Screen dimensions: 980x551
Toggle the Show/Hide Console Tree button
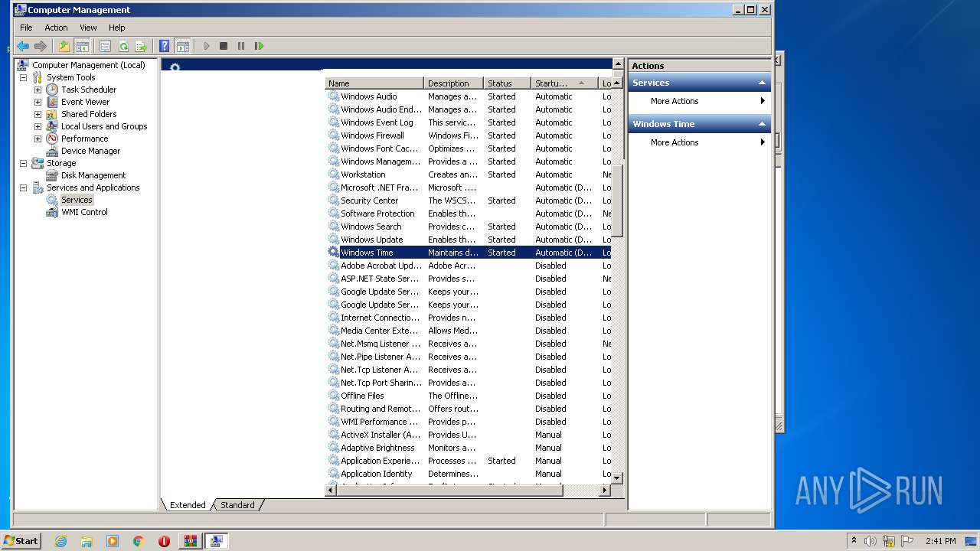(x=82, y=46)
